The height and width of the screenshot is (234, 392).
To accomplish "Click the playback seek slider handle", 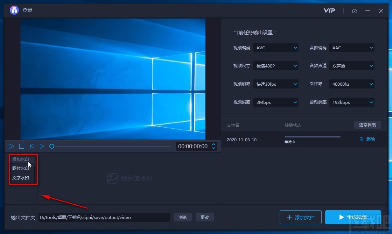I will (x=52, y=146).
